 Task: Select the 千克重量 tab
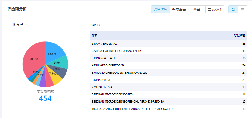coord(179,10)
